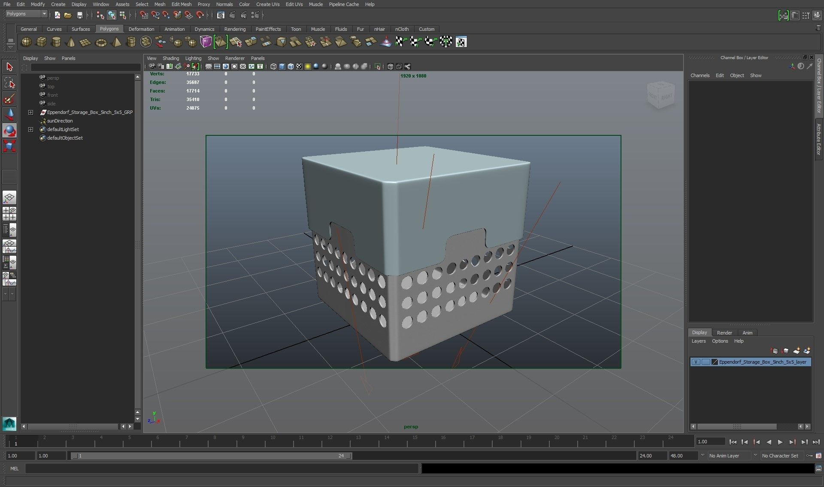
Task: Move layer up with the red up-arrow icon
Action: click(774, 351)
